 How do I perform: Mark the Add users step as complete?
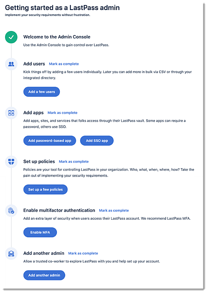point(64,64)
